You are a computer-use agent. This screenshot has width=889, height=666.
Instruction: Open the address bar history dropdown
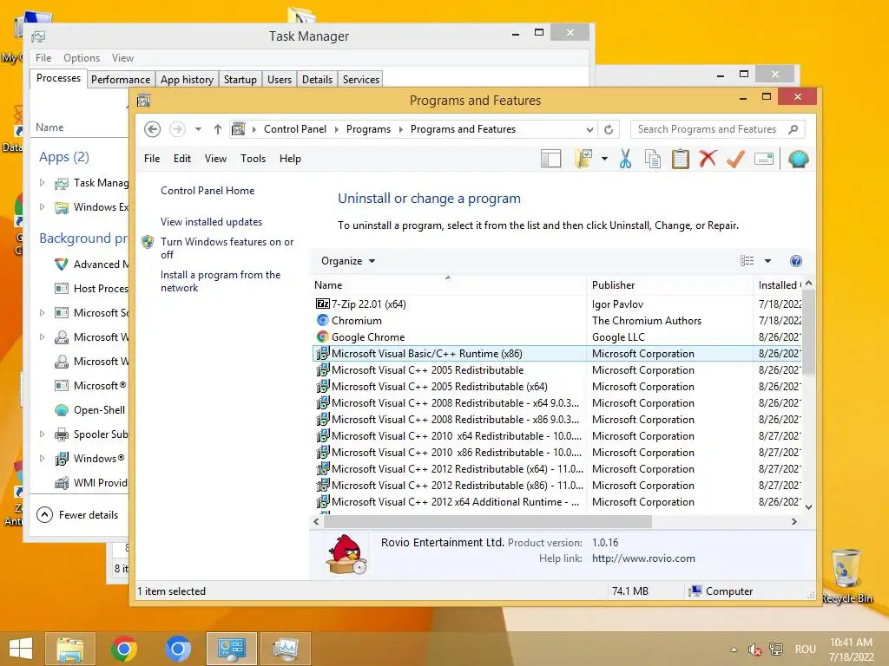(589, 129)
